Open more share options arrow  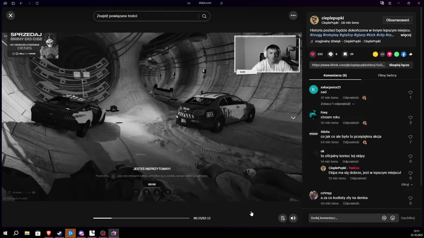pos(411,54)
